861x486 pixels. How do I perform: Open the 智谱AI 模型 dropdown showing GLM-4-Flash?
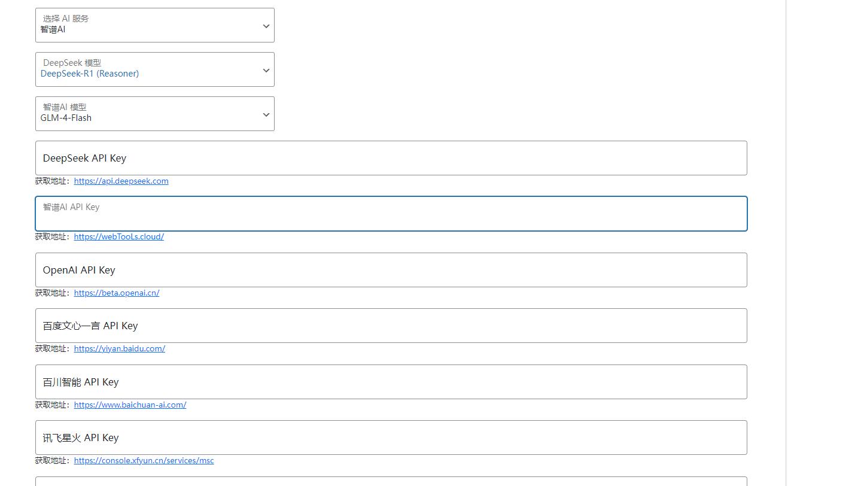point(154,114)
